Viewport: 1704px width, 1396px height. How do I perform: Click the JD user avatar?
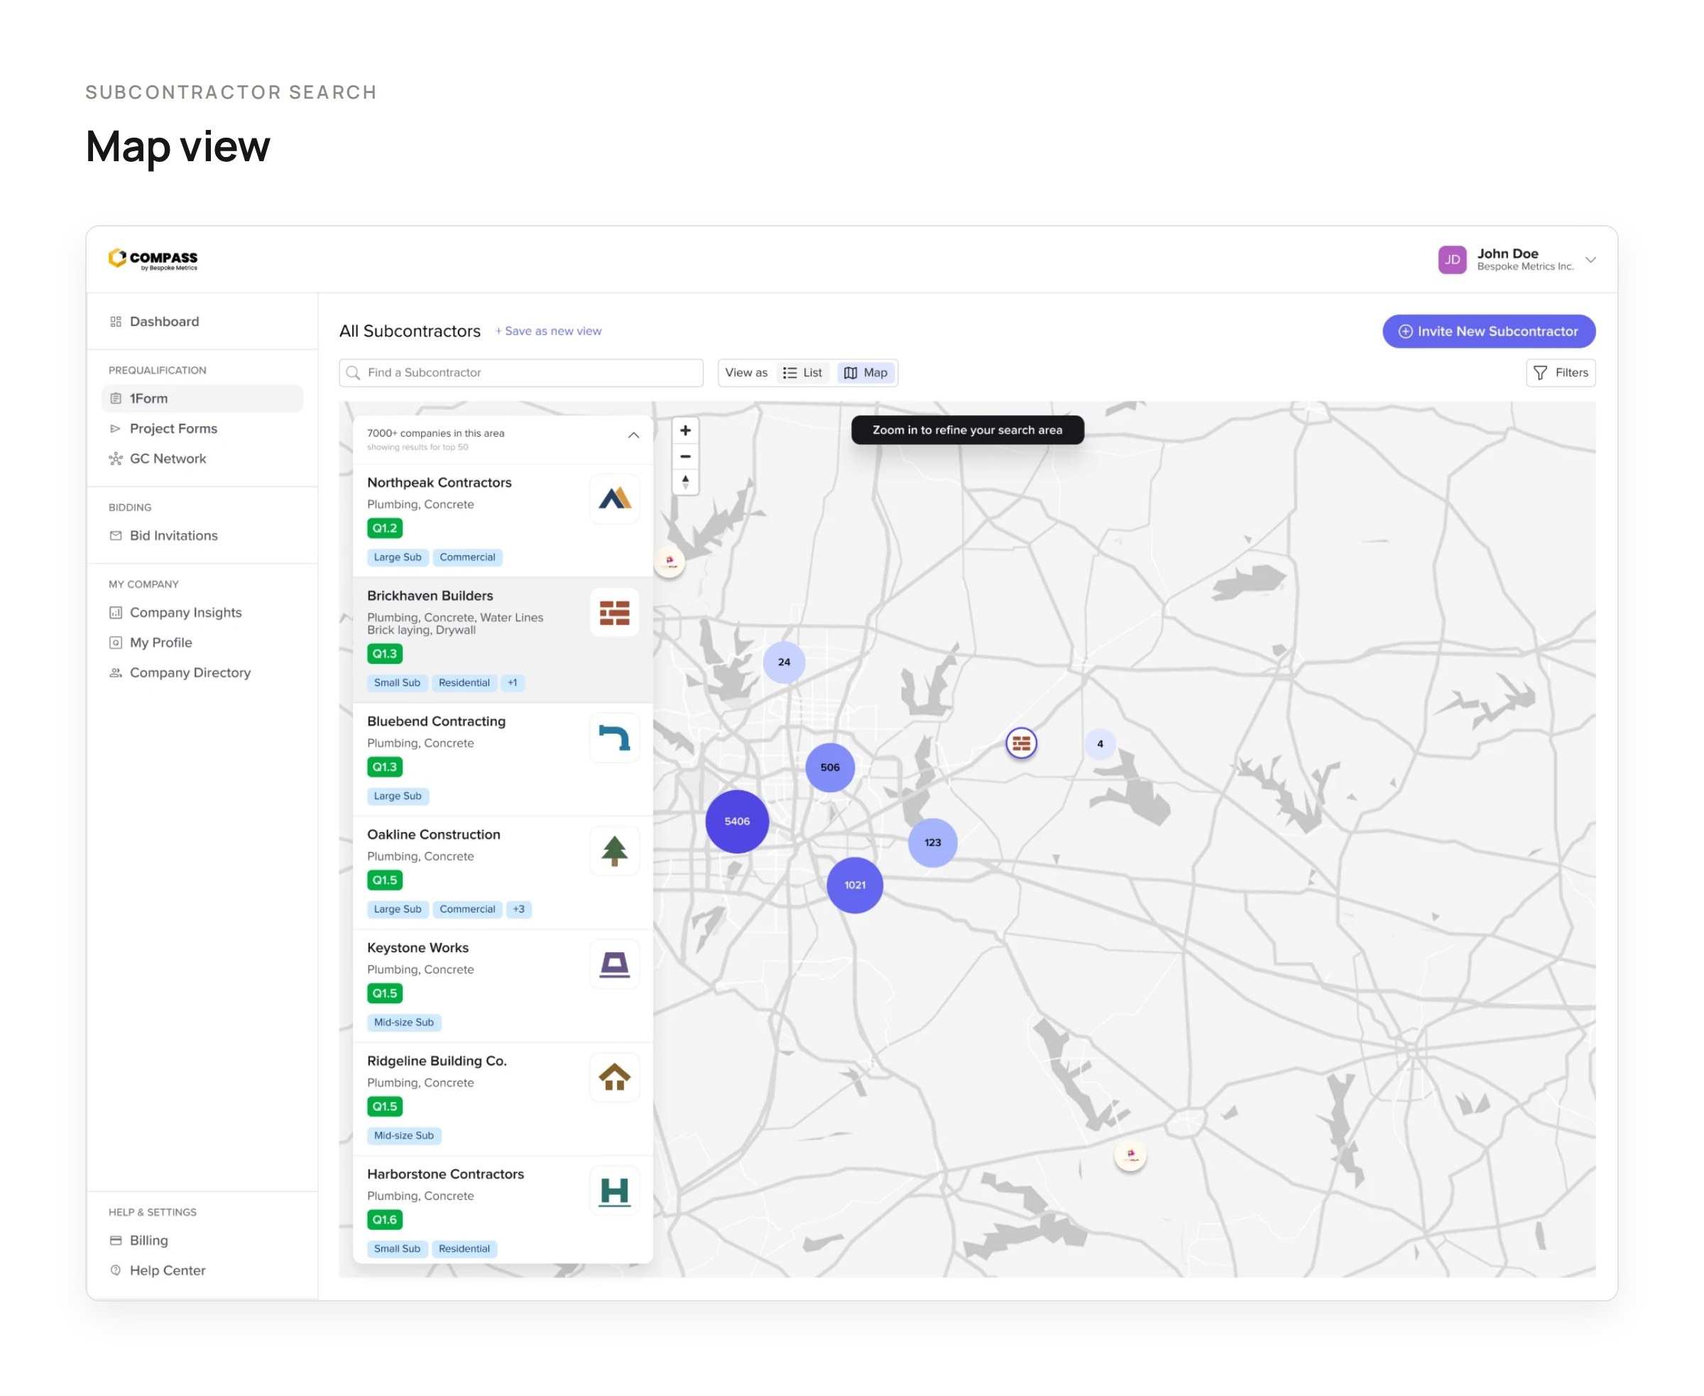point(1451,260)
